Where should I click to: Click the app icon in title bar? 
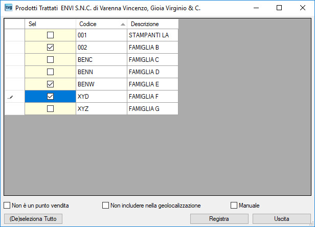tap(8, 8)
